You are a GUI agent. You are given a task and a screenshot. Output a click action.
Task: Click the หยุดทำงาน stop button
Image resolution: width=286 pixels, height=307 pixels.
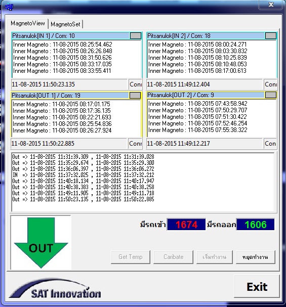pos(256,257)
